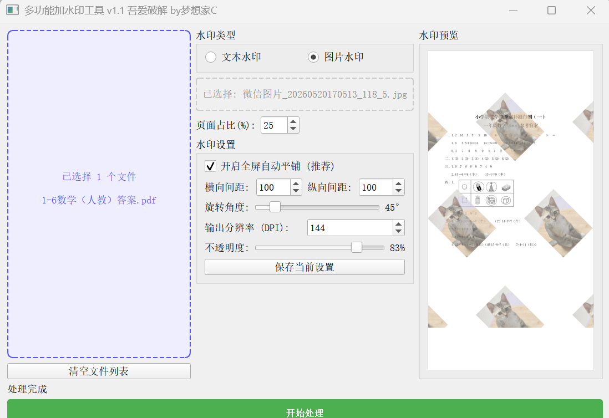This screenshot has width=609, height=418.
Task: Click the 45° rotation value label
Action: pyautogui.click(x=392, y=208)
